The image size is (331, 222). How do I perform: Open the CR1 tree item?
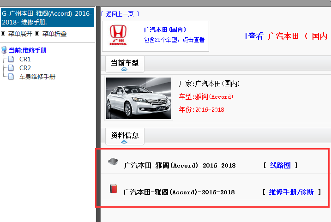click(x=25, y=59)
